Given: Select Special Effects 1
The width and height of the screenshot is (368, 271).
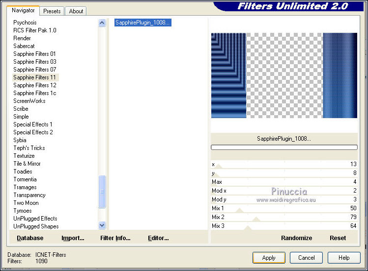Looking at the screenshot, I should coord(32,124).
